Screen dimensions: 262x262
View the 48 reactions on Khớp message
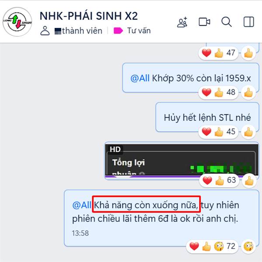(x=219, y=92)
